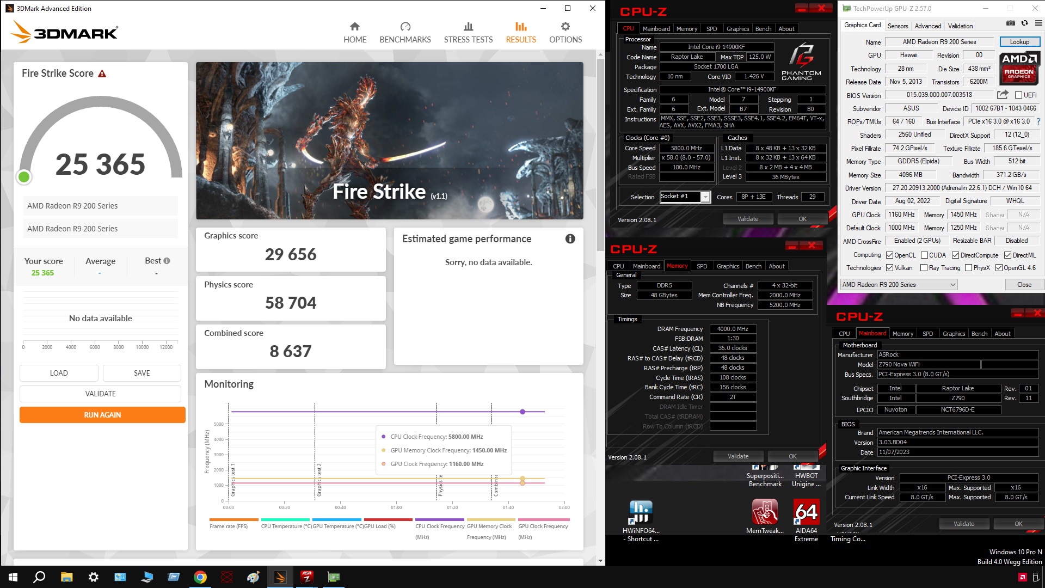Click the Bus Interface question mark

1038,121
